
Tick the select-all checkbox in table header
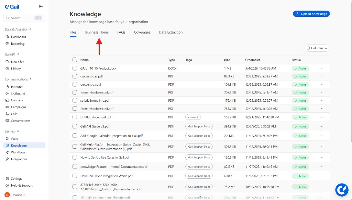click(x=75, y=60)
